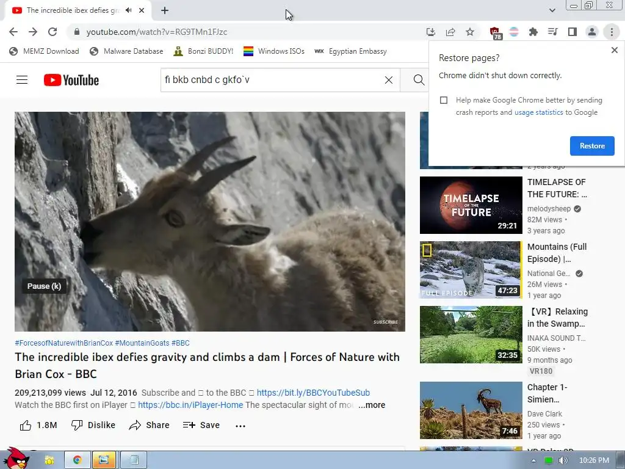
Task: Open the striped round extension icon
Action: (x=514, y=32)
